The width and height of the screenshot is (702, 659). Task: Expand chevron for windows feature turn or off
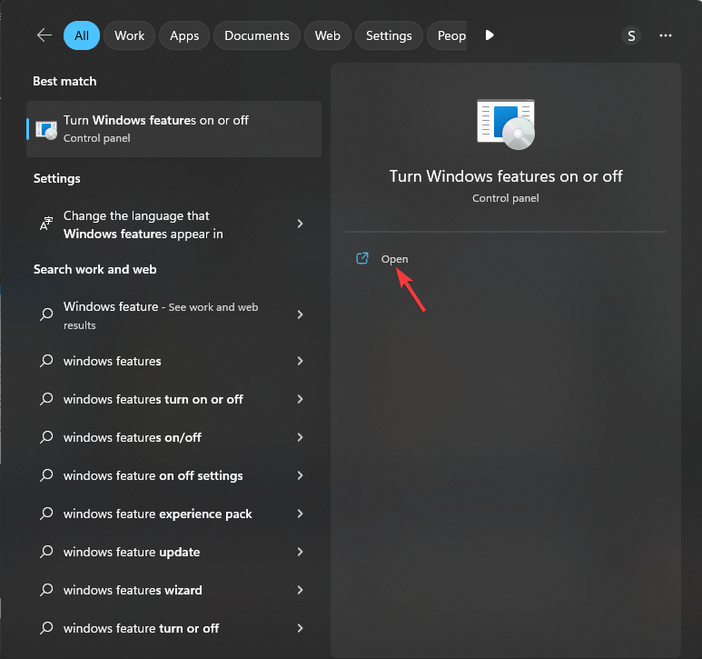pos(300,628)
